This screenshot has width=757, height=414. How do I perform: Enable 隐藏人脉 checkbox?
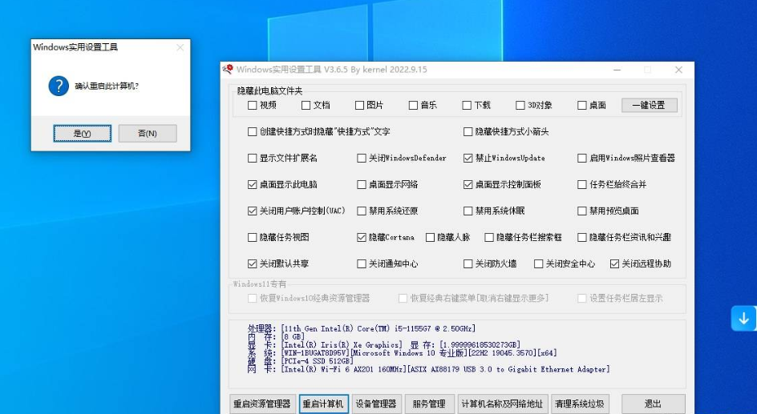click(x=430, y=237)
